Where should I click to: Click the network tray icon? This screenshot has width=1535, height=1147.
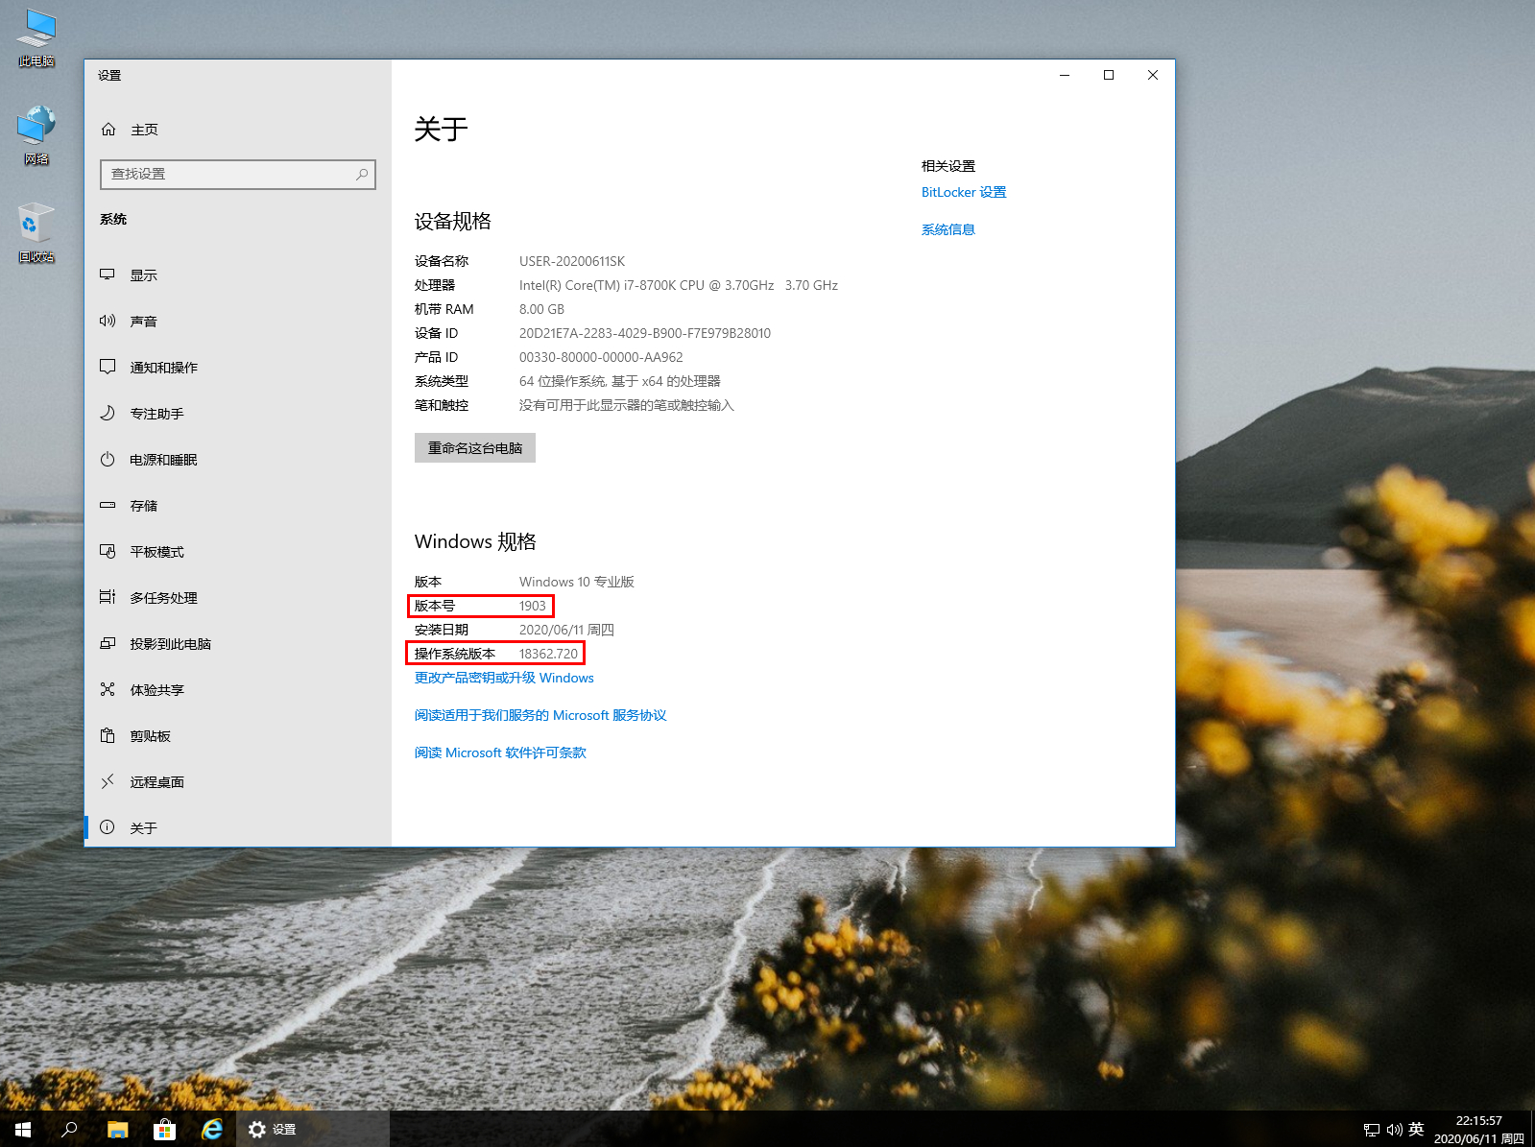click(1372, 1130)
